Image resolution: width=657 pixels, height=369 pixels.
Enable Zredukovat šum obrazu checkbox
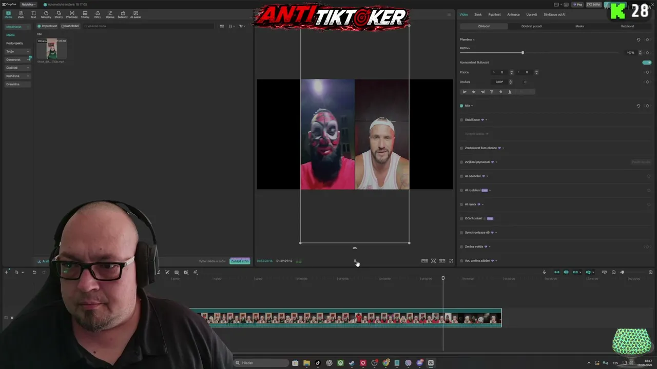(x=461, y=148)
